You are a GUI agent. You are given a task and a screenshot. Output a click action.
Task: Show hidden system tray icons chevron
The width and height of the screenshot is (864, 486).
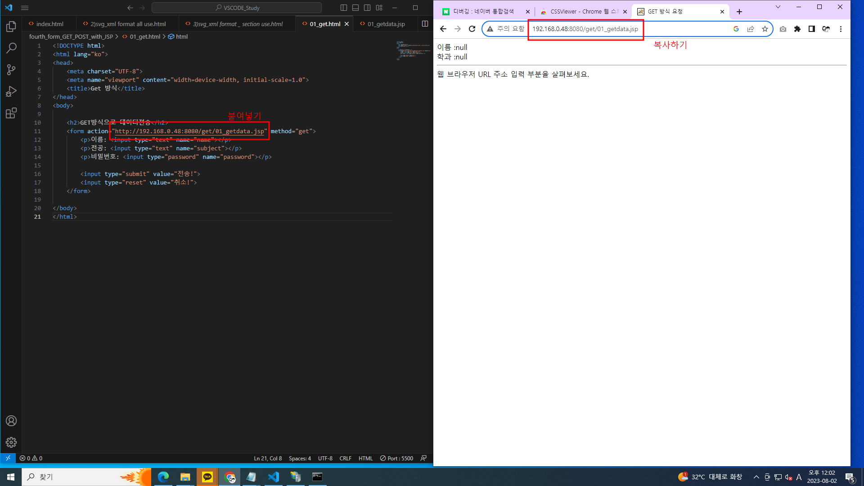pos(756,477)
